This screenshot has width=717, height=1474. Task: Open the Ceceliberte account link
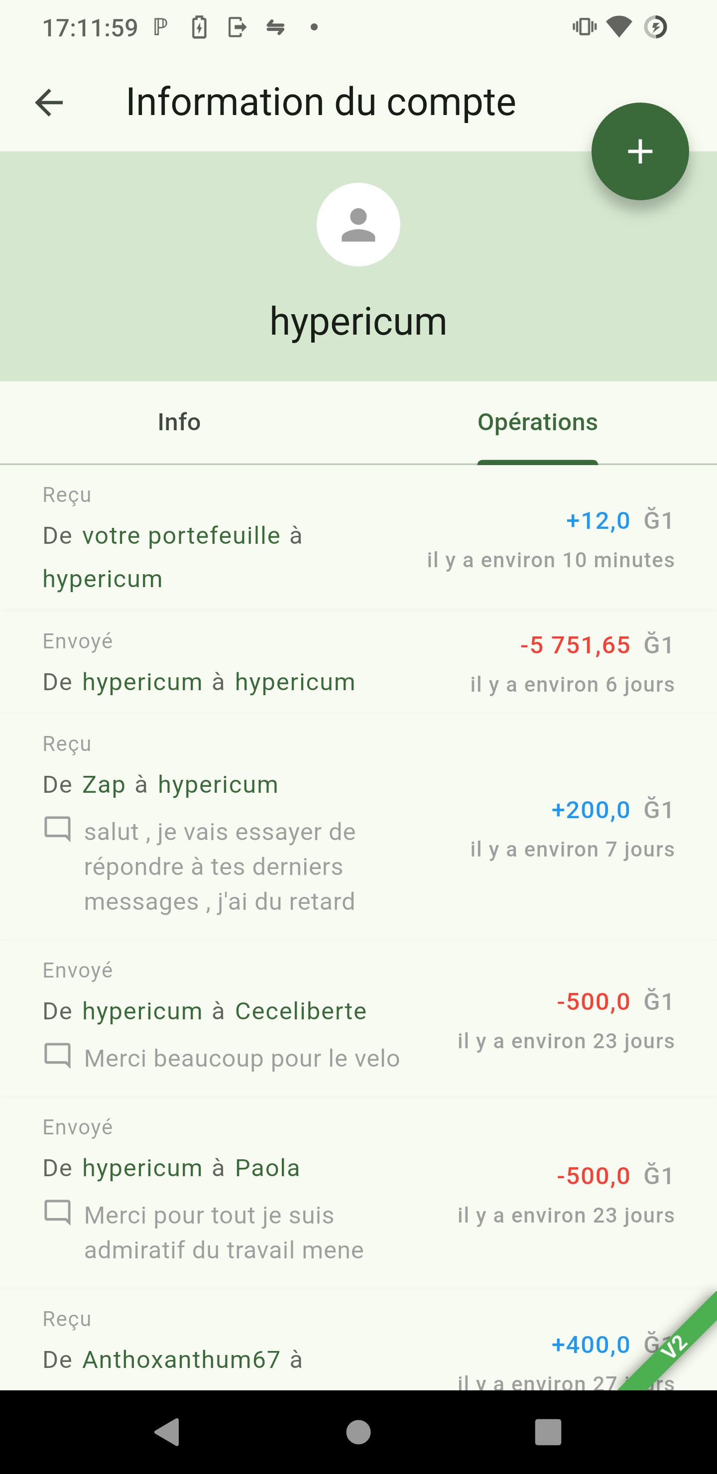(x=300, y=1011)
